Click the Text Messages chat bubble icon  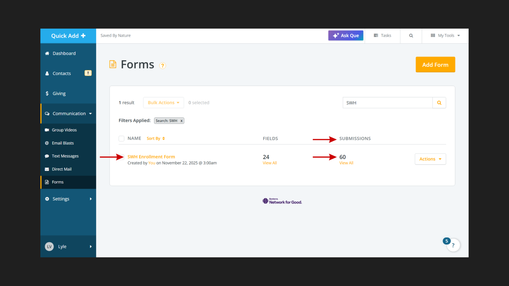(47, 156)
